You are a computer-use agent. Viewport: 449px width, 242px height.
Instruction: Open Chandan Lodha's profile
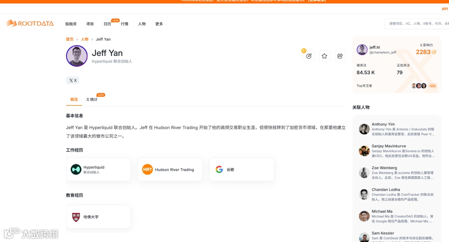tap(397, 194)
